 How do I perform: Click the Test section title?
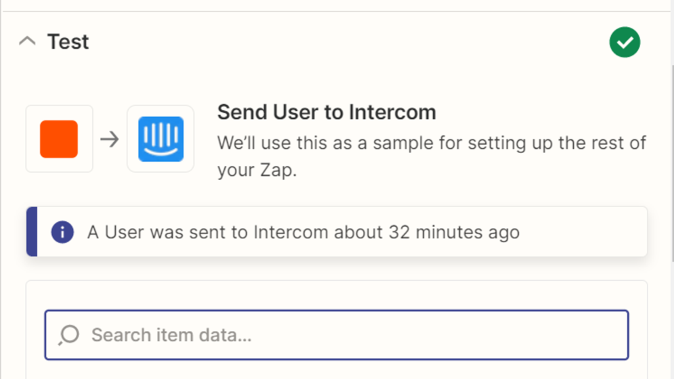(x=68, y=42)
